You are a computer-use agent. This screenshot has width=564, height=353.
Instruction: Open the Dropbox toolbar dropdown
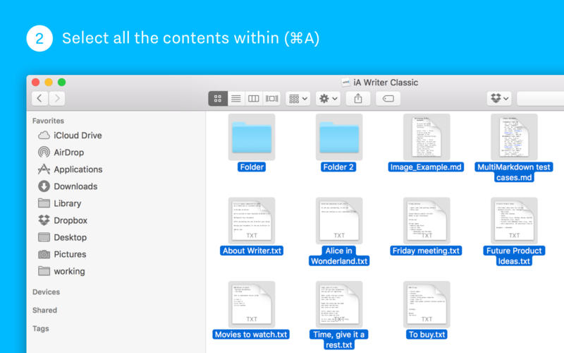coord(499,98)
